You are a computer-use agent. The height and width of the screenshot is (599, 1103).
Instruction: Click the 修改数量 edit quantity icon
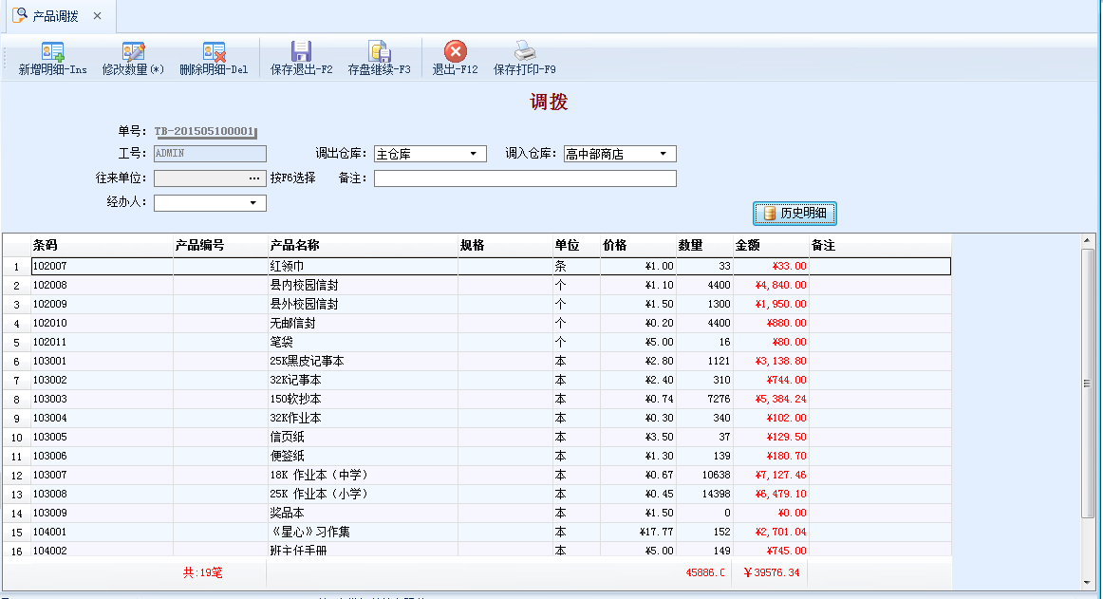[133, 52]
